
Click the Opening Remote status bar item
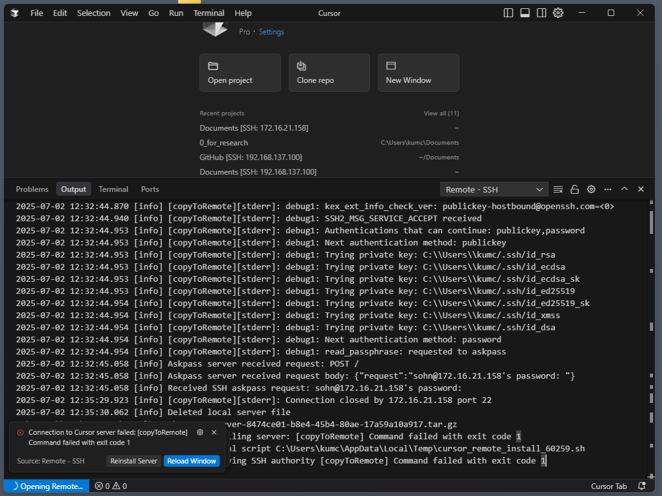pyautogui.click(x=47, y=486)
